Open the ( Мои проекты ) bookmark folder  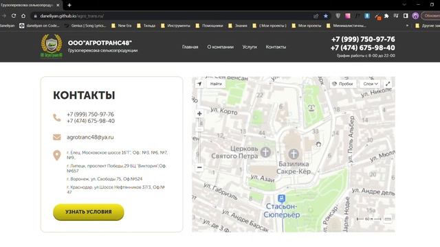pos(269,25)
